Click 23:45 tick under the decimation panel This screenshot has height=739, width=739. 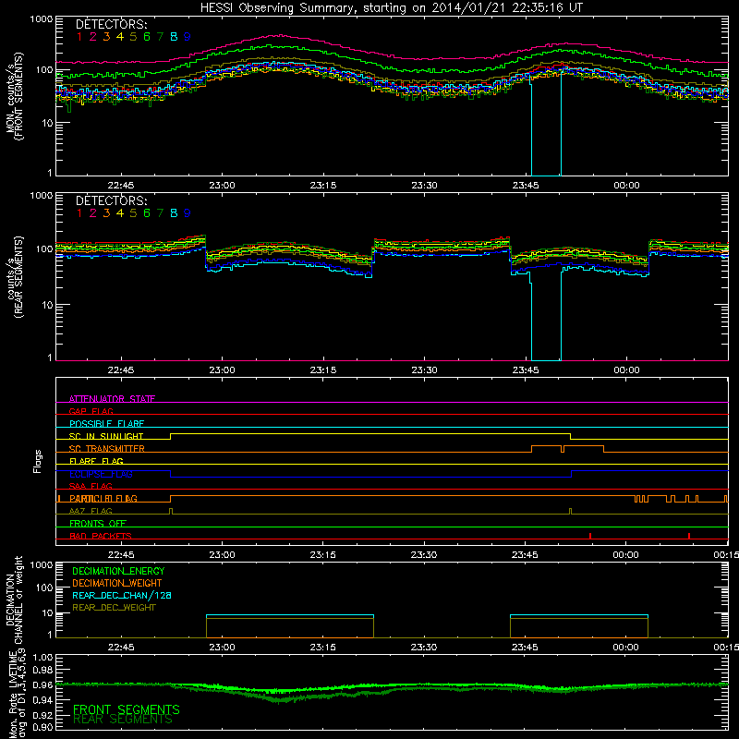pyautogui.click(x=526, y=648)
